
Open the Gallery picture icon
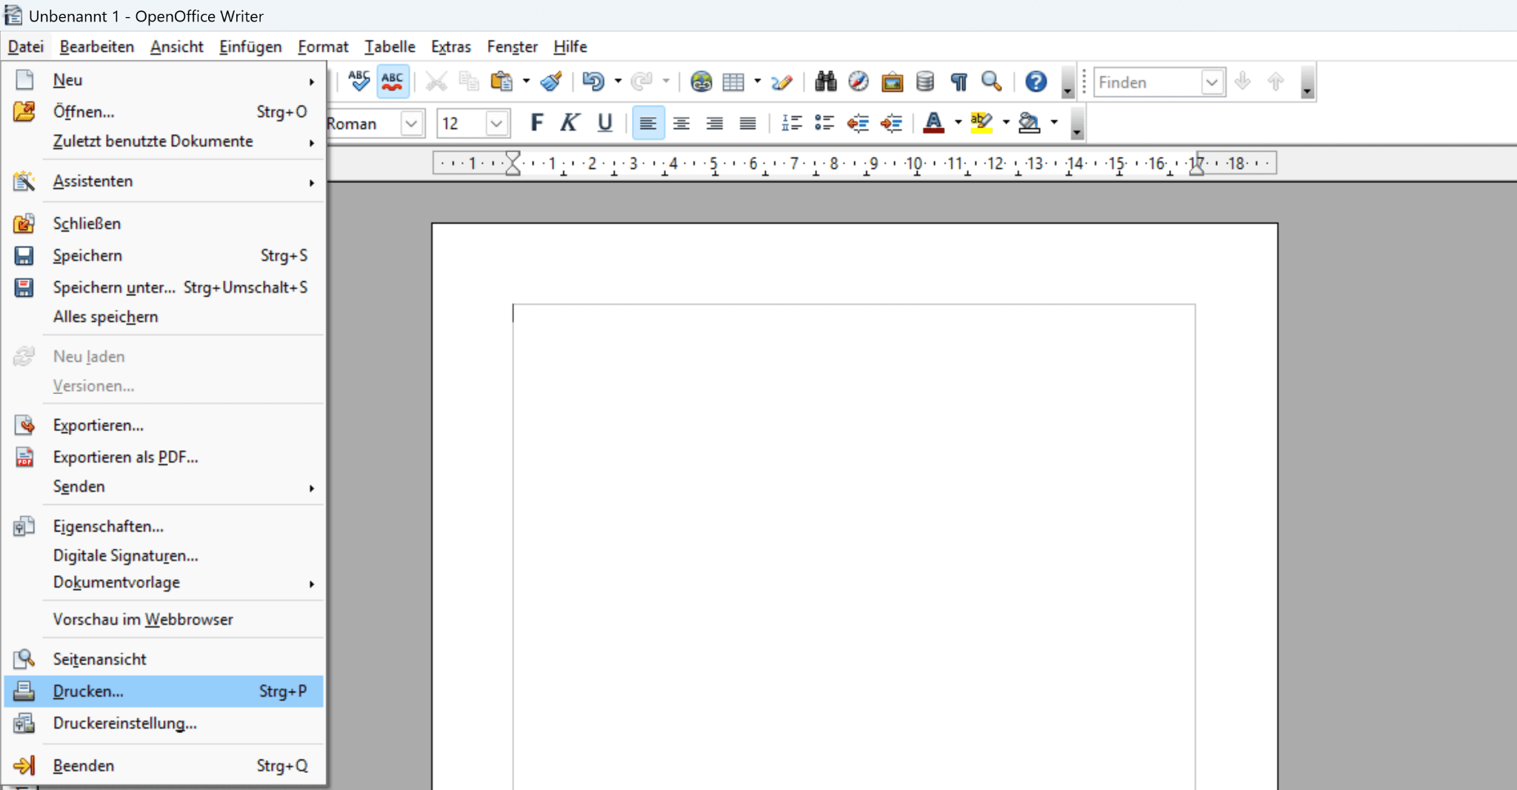click(x=892, y=81)
